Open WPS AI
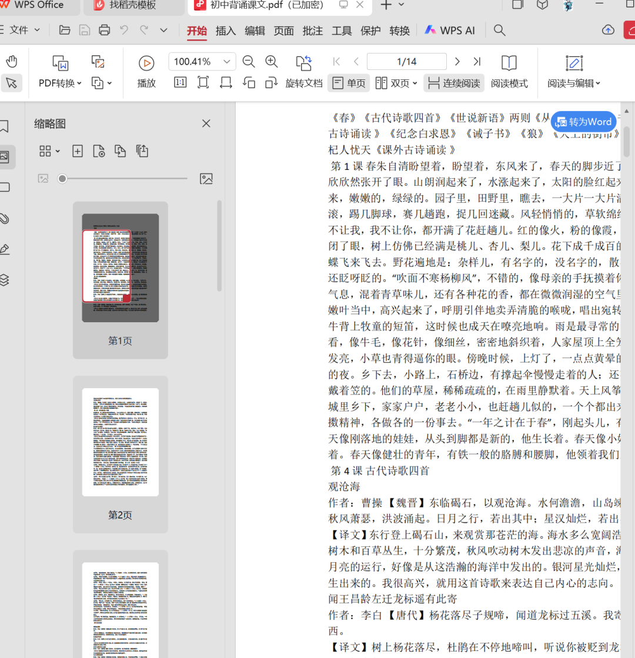The image size is (635, 658). point(449,30)
